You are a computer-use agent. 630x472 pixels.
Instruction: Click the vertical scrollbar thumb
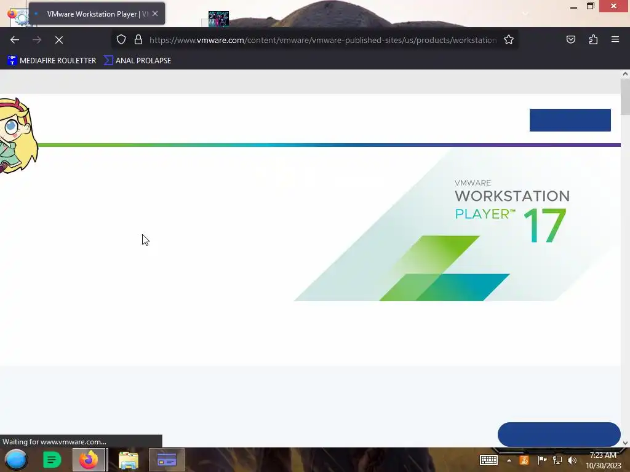(625, 96)
